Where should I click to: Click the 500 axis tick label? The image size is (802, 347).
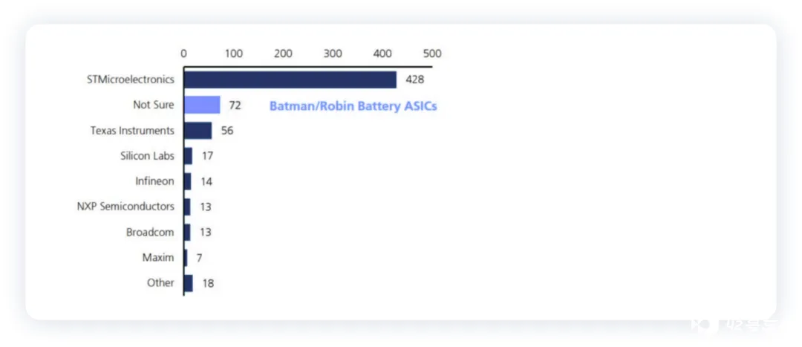(x=432, y=53)
